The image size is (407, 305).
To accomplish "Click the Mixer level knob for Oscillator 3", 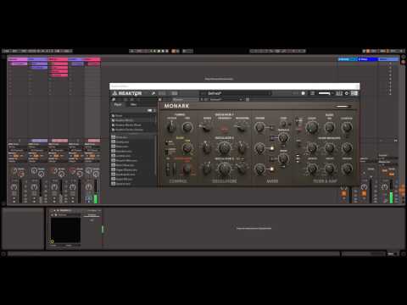I will coord(259,169).
